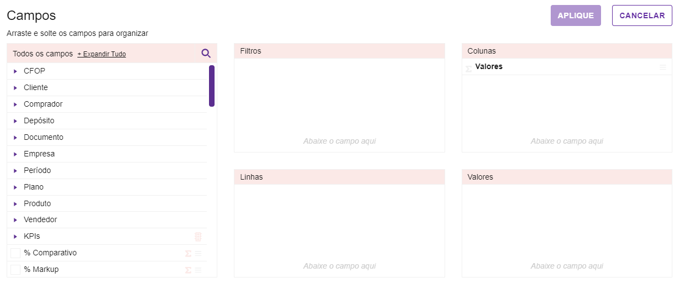679x283 pixels.
Task: Click the drag handle beside % Comparativo
Action: point(198,253)
